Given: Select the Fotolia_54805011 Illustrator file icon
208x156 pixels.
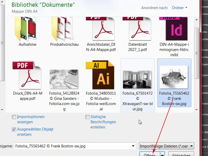Looking at the screenshot, I should 100,75.
